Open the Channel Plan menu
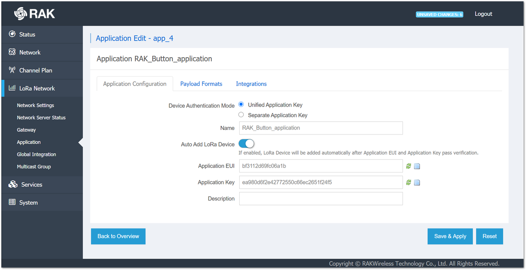526x270 pixels. (42, 70)
